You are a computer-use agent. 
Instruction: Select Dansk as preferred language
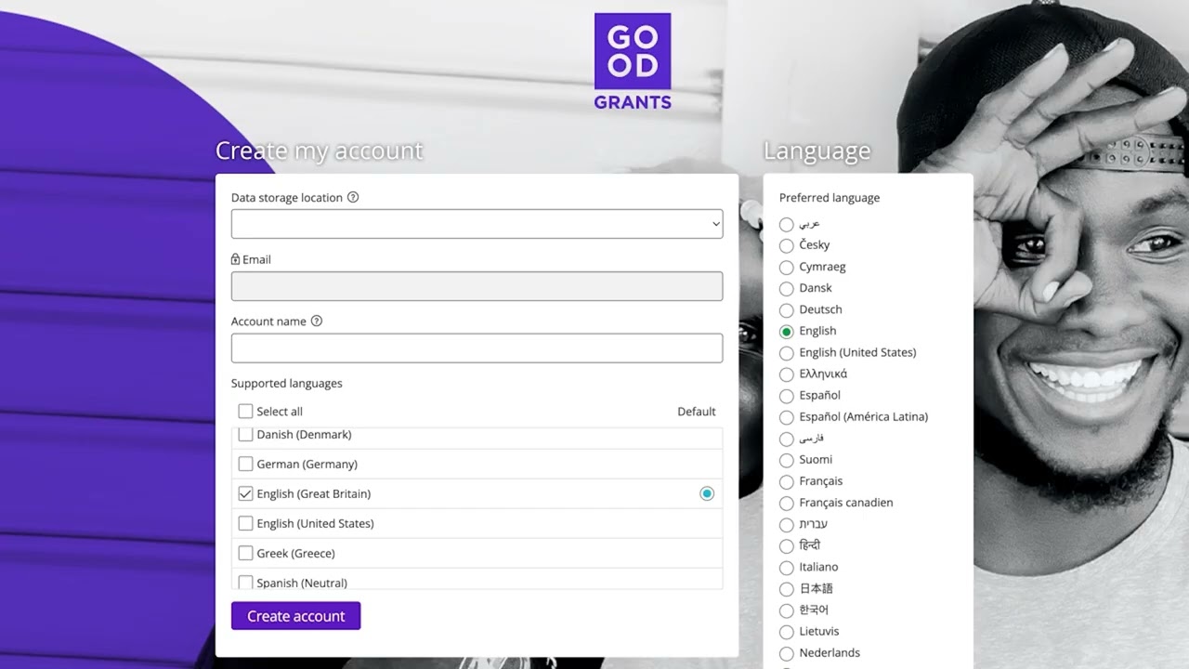[x=787, y=288]
